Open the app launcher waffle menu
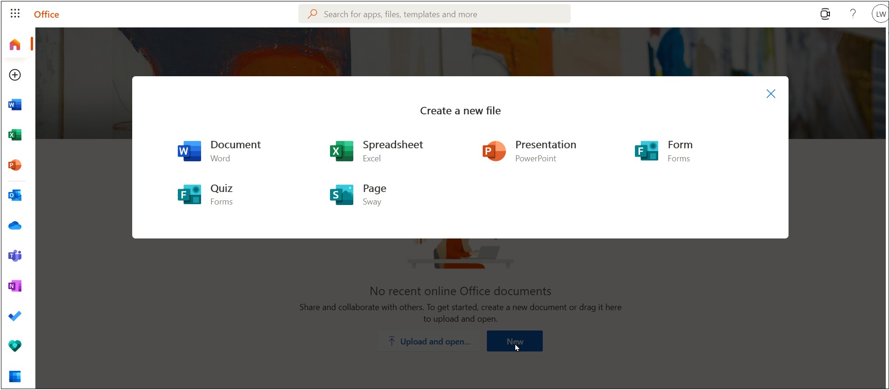The image size is (890, 390). click(x=15, y=13)
